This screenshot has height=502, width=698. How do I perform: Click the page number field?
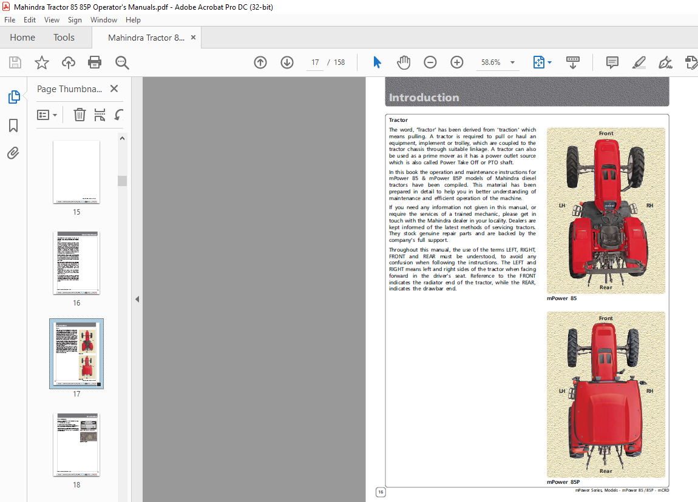pos(315,62)
